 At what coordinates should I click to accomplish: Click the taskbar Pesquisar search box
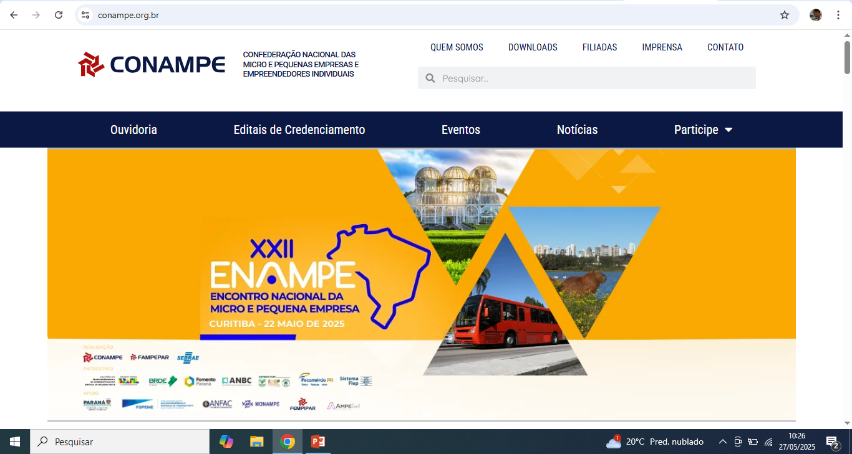(120, 442)
